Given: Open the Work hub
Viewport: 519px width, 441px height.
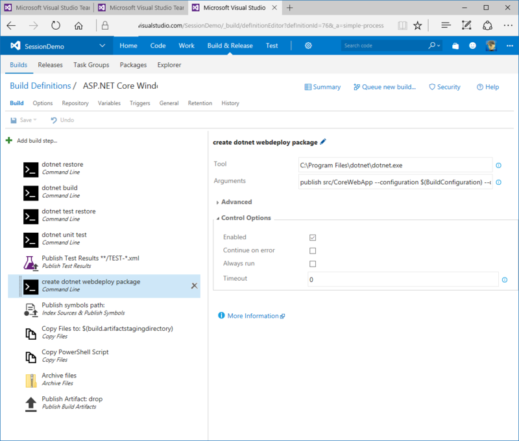Looking at the screenshot, I should 186,45.
